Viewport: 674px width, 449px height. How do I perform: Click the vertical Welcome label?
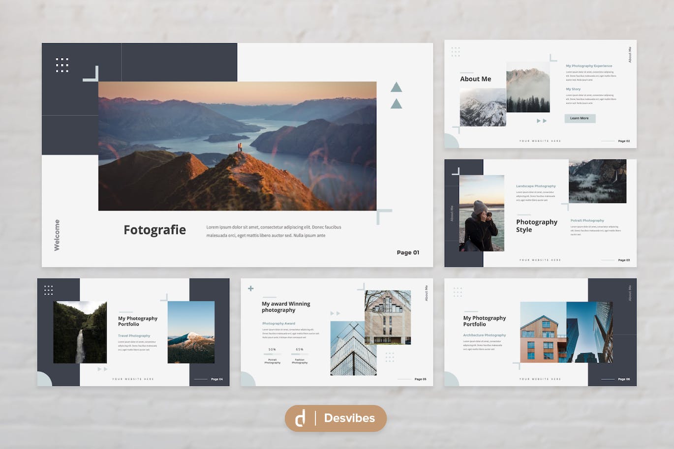[x=57, y=235]
